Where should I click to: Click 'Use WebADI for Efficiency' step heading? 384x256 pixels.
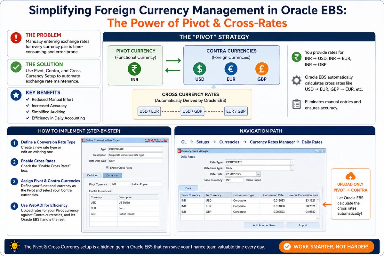(x=44, y=205)
